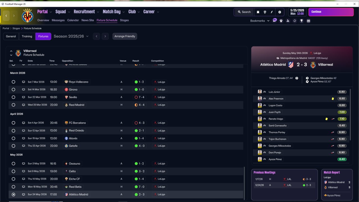Go to next season arrow button
Viewport: 359px width, 202px height.
[x=105, y=36]
